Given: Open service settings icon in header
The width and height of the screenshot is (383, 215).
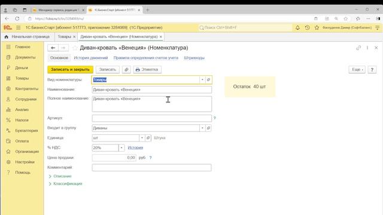Looking at the screenshot, I should click(378, 27).
